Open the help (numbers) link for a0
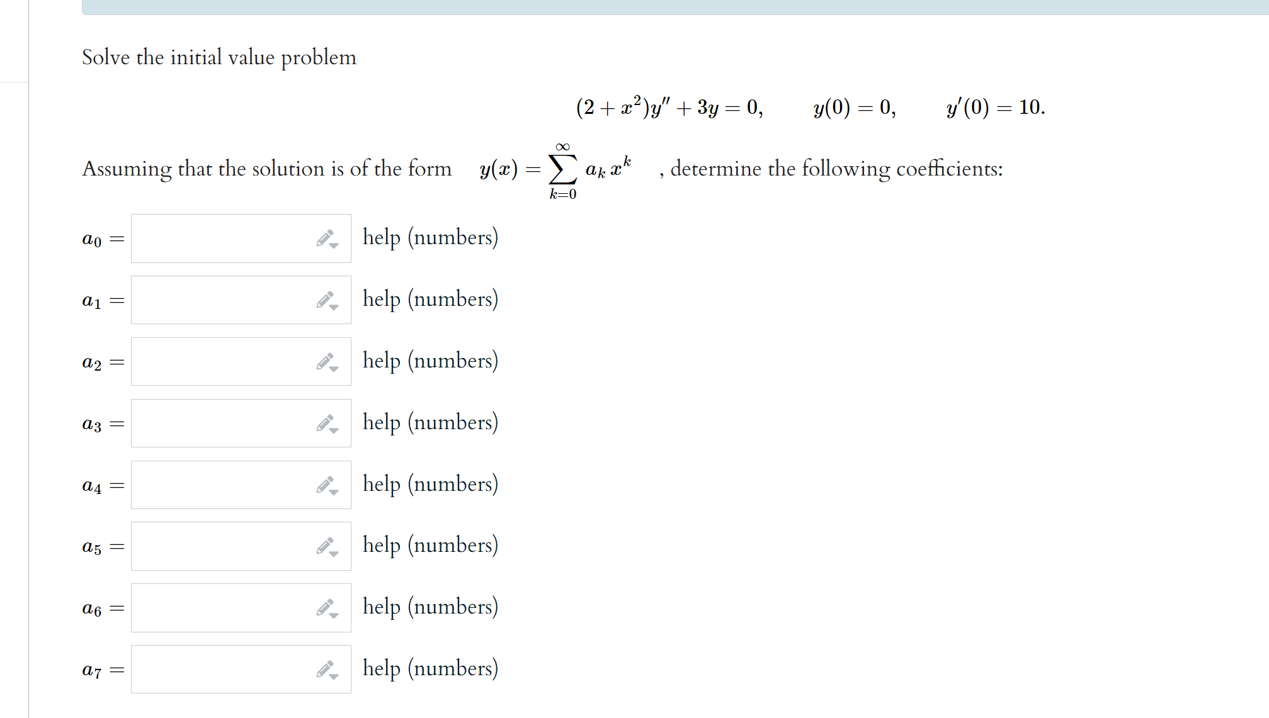This screenshot has height=718, width=1269. [x=430, y=238]
